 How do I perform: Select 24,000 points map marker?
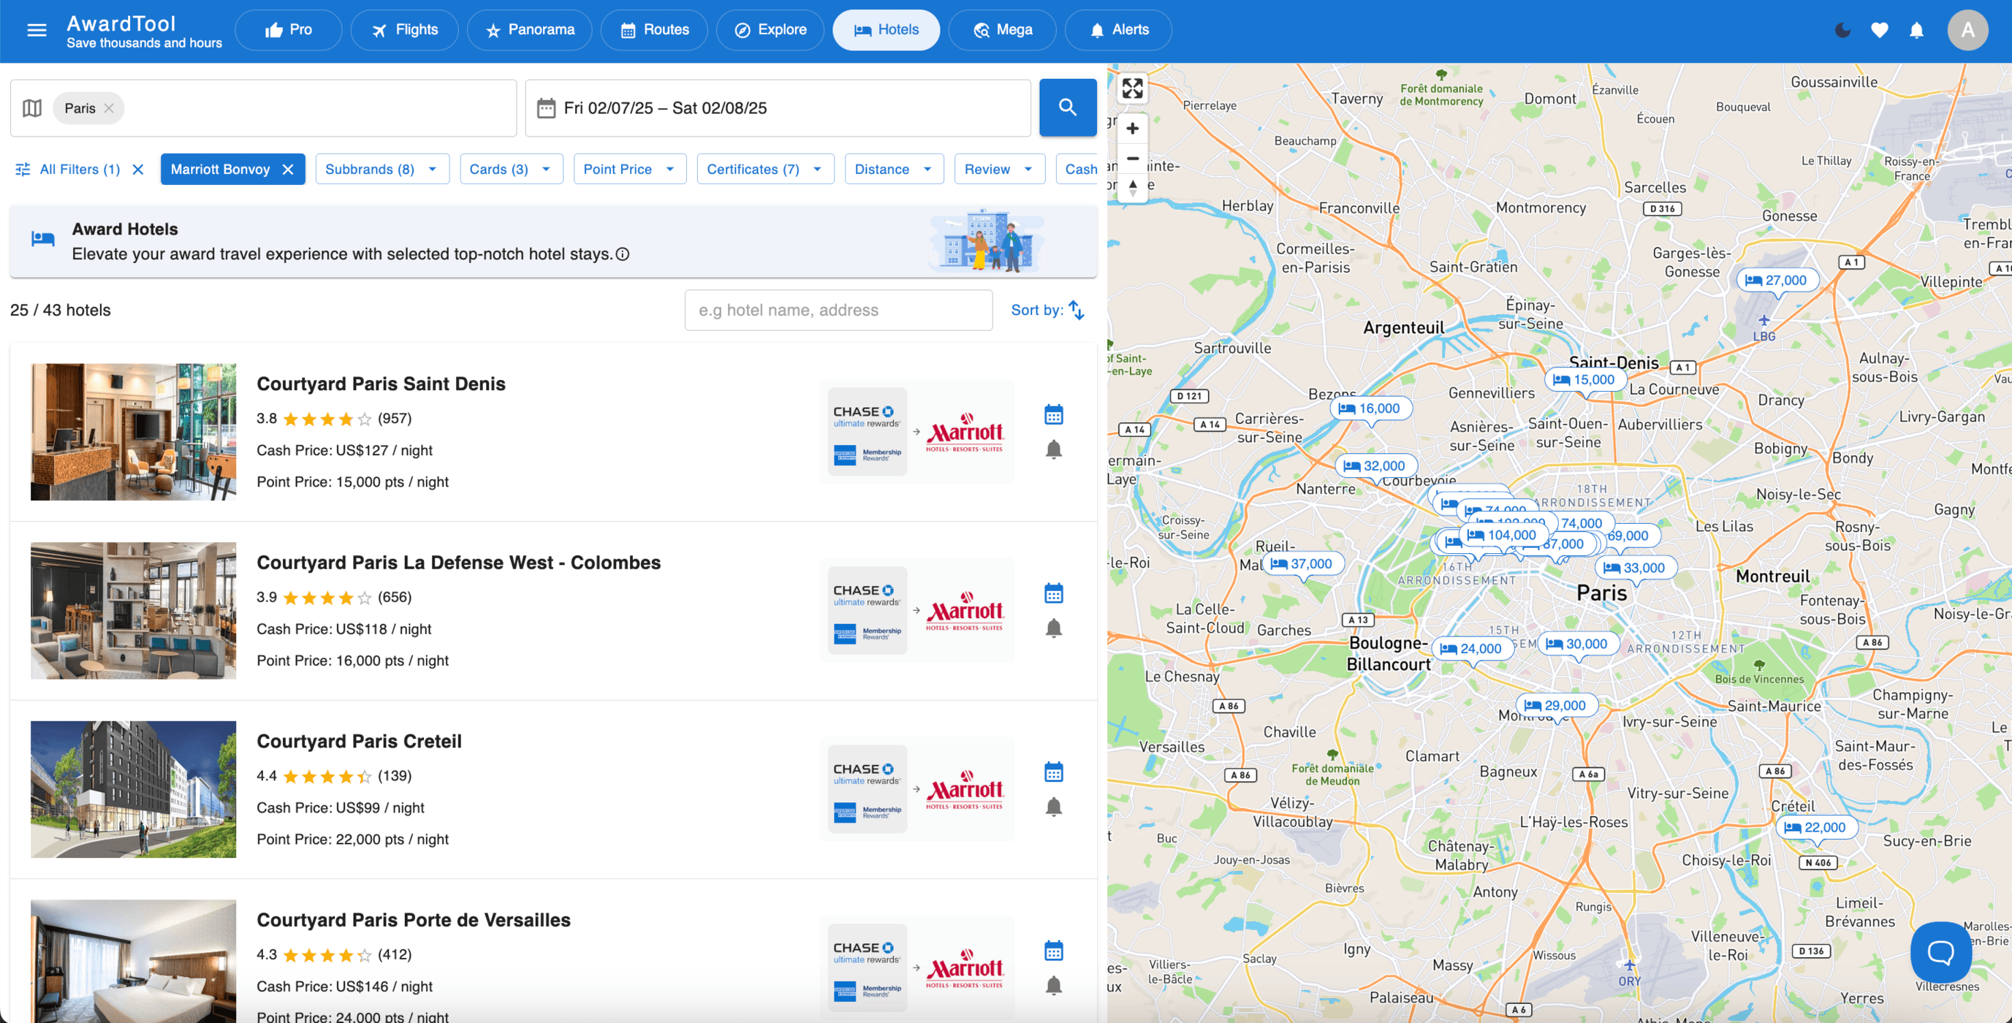coord(1473,649)
